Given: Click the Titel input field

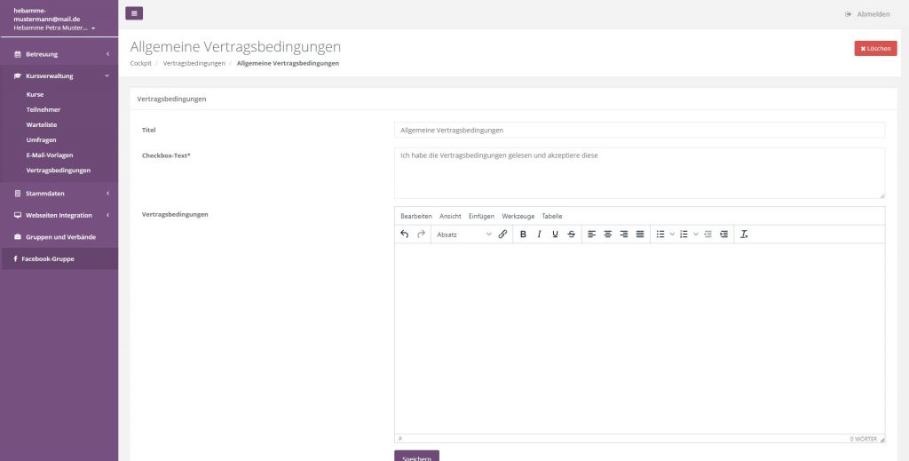Looking at the screenshot, I should pos(639,130).
